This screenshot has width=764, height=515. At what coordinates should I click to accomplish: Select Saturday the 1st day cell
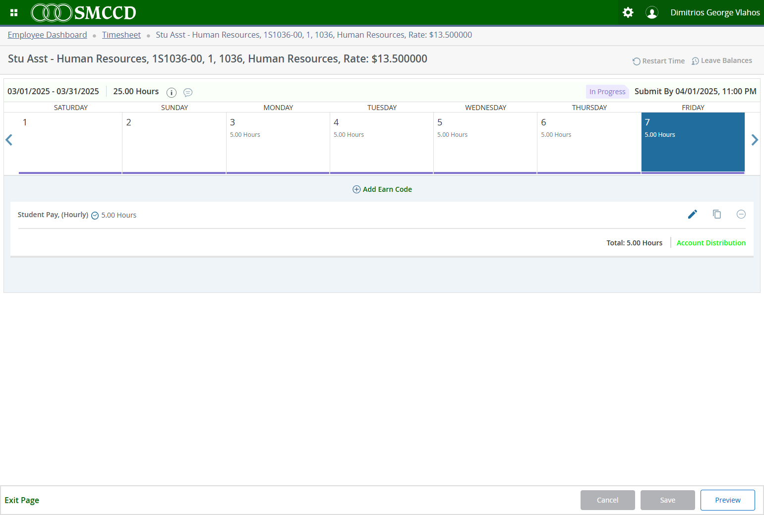click(x=70, y=143)
